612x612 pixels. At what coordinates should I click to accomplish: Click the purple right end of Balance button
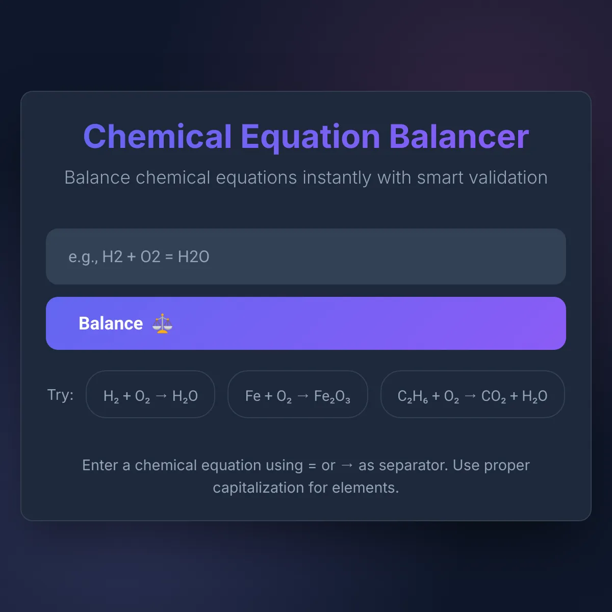tap(541, 323)
